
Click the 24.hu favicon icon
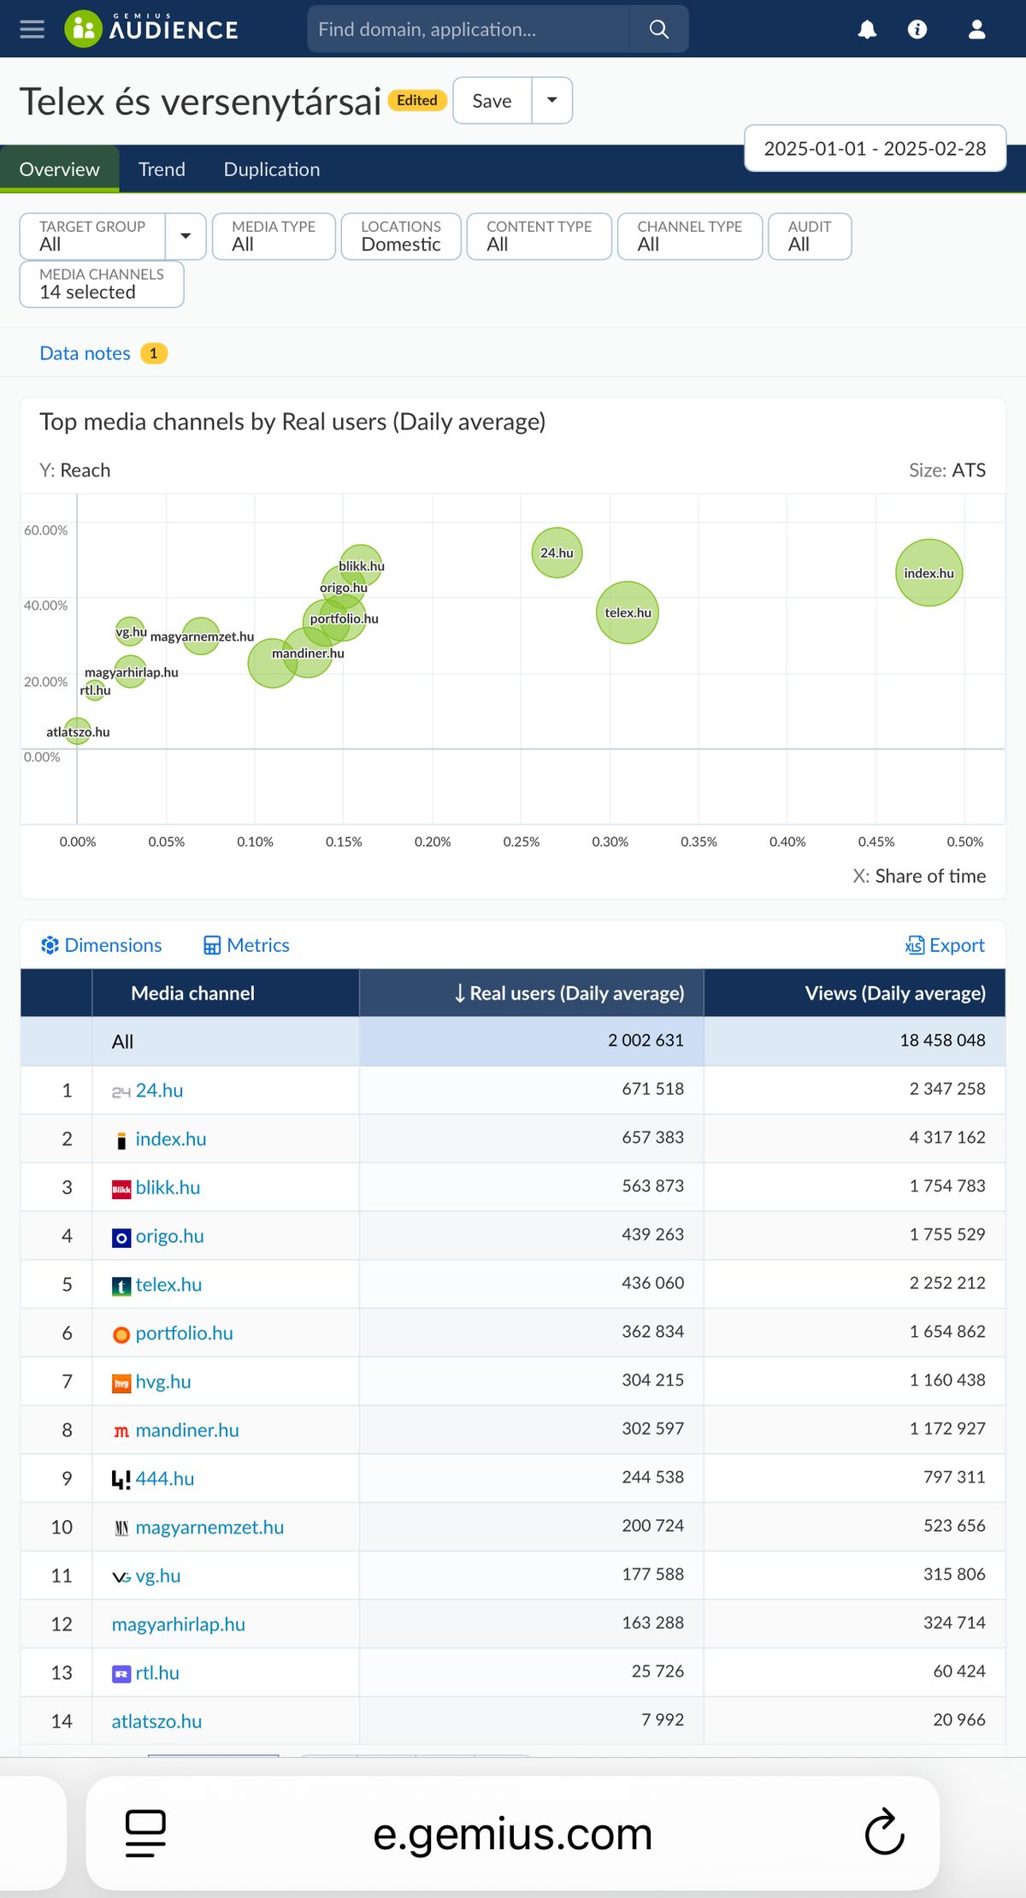tap(121, 1091)
